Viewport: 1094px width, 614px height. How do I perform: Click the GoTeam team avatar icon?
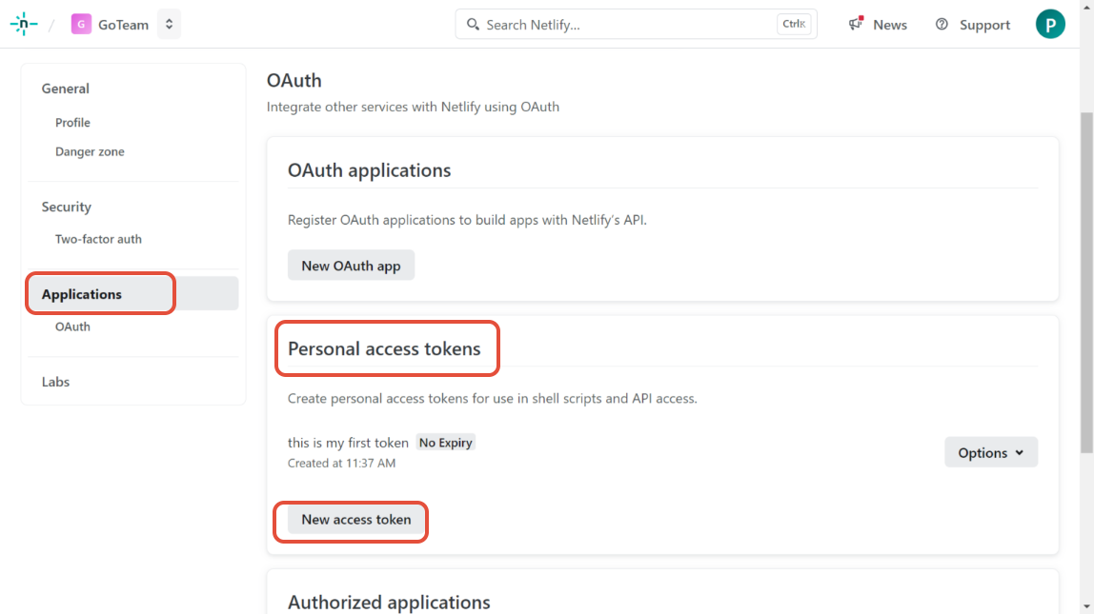coord(81,25)
